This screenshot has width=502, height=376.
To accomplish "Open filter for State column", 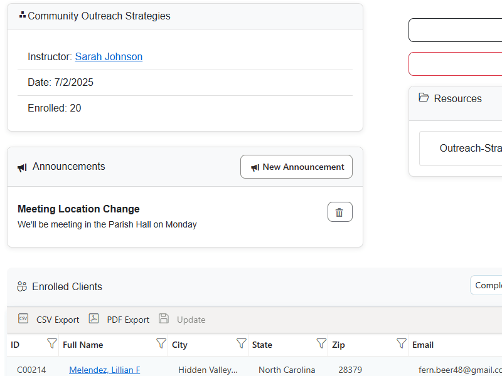I will point(321,343).
